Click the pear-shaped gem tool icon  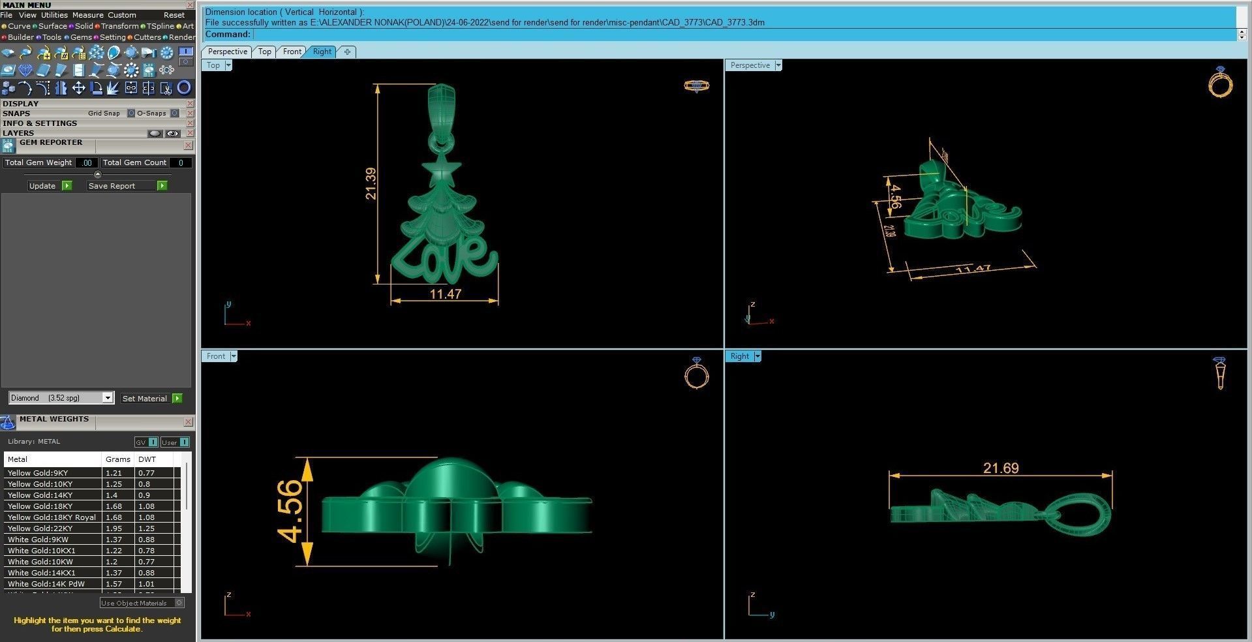114,53
